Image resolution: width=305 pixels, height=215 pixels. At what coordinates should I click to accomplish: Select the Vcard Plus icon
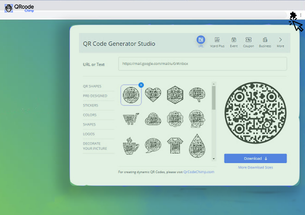(x=217, y=41)
